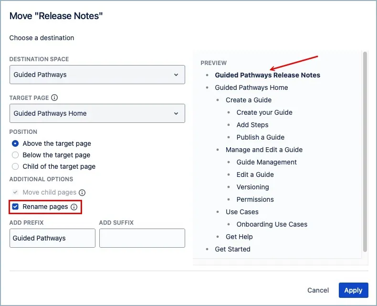
Task: Click the info icon beside Rename pages
Action: click(74, 207)
